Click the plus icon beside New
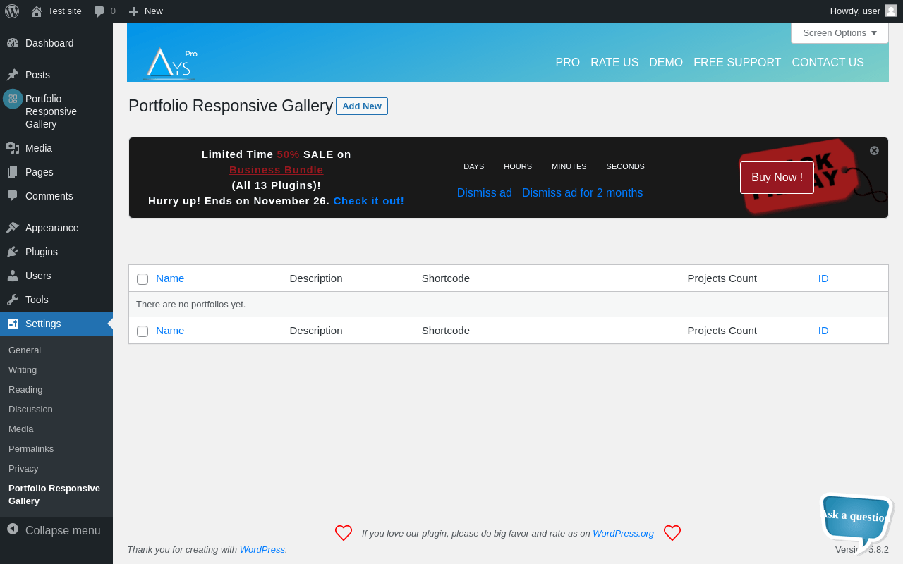Viewport: 903px width, 564px height. (133, 11)
